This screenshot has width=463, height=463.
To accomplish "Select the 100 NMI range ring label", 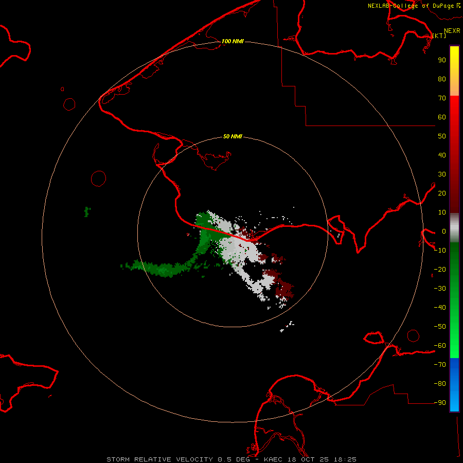I will coord(233,41).
